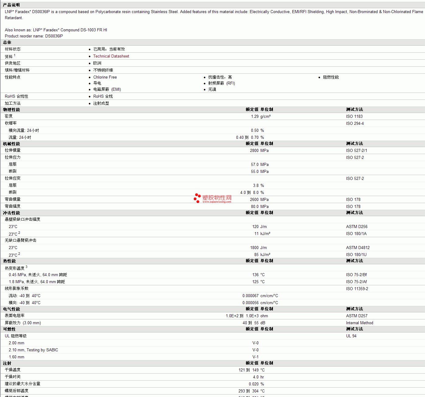Viewport: 425px width, 397px height.
Task: Select the 线形膨胀系数 row label
Action: (x=17, y=289)
